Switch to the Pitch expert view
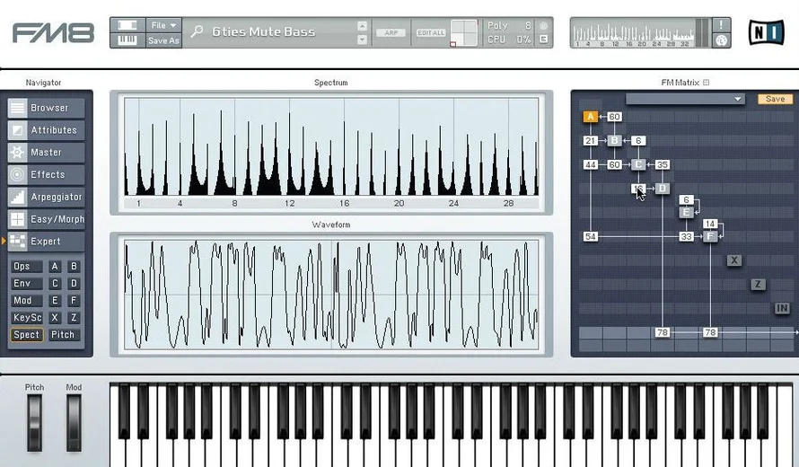799x467 pixels. (63, 335)
